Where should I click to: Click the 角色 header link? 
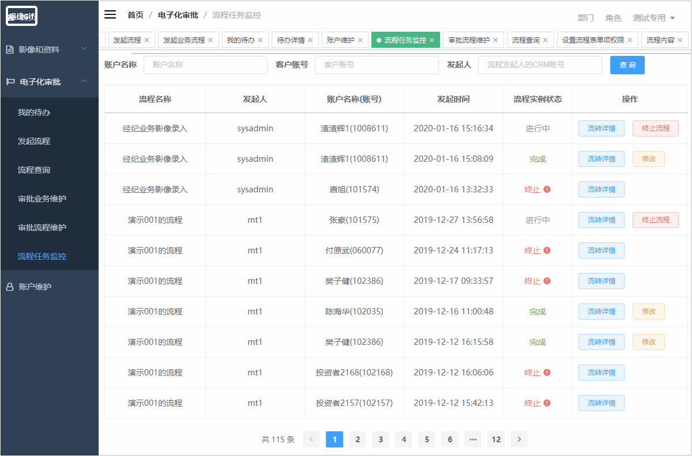click(614, 18)
